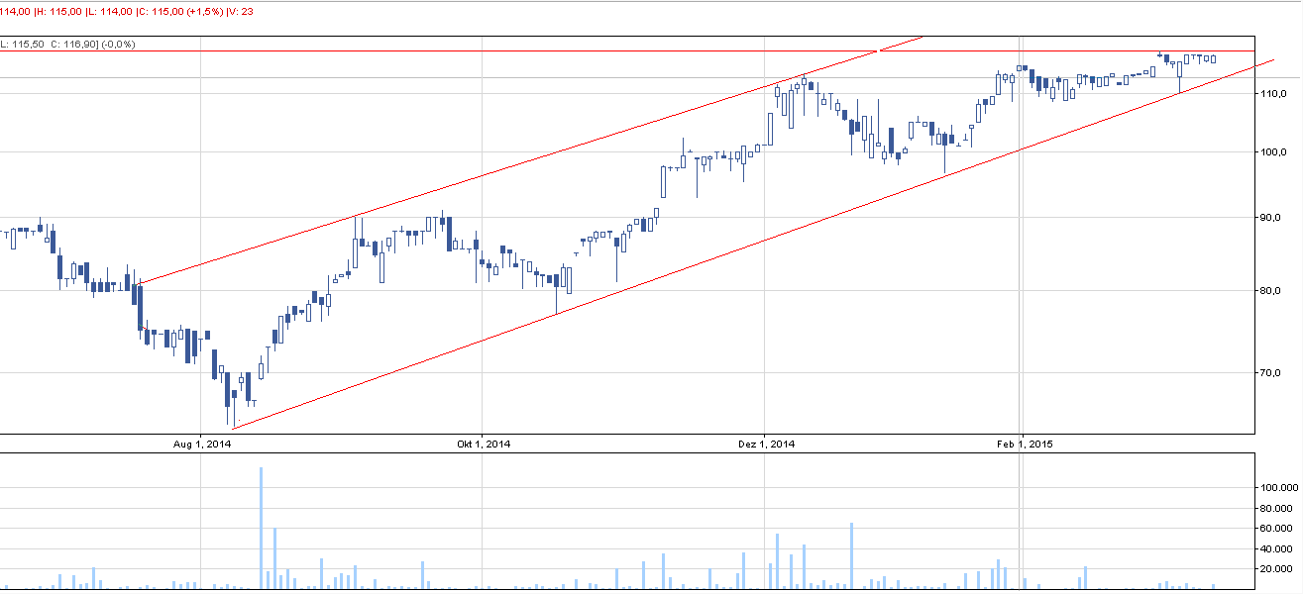Click the 110,0 price axis label
1303x594 pixels.
[x=1271, y=93]
